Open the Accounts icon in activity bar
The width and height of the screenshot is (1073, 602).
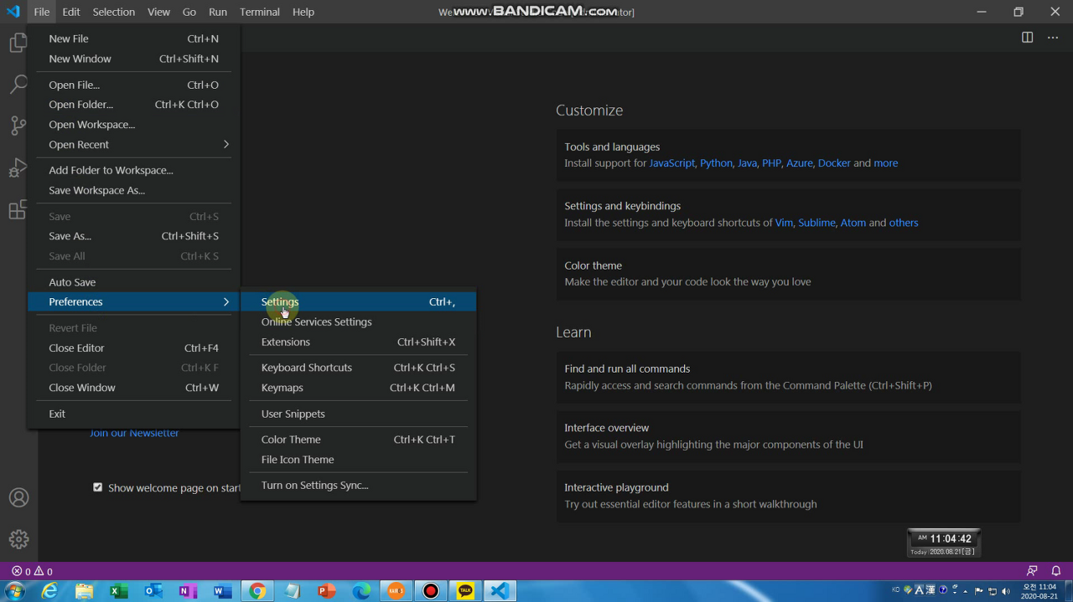click(x=18, y=497)
